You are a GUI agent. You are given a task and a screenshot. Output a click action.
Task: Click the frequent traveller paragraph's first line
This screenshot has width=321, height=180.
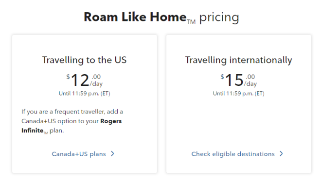pyautogui.click(x=72, y=112)
